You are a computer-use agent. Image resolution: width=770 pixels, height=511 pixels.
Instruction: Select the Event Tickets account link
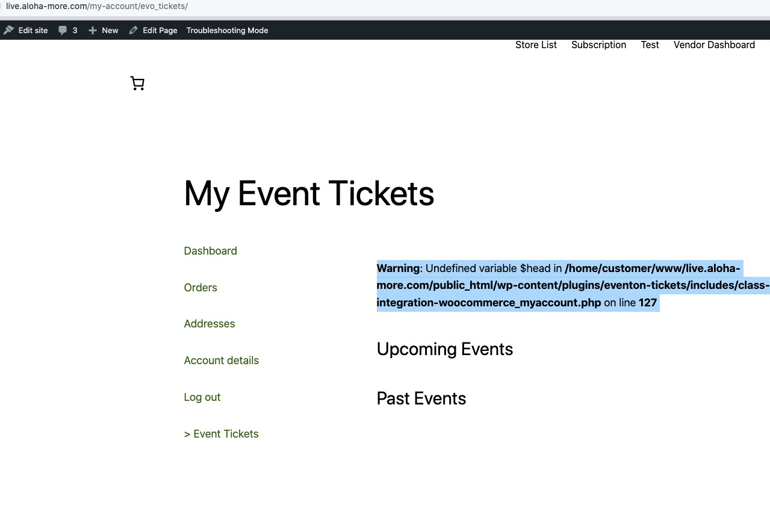(x=221, y=434)
